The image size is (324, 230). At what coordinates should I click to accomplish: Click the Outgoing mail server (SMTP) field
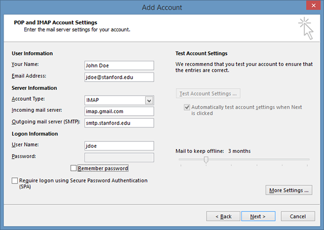click(119, 123)
